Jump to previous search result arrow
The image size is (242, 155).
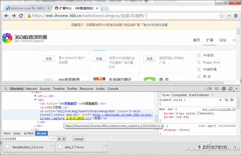tap(59, 138)
